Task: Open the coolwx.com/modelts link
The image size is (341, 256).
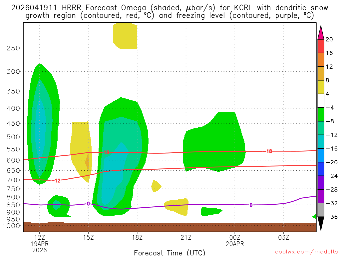Action: click(306, 252)
